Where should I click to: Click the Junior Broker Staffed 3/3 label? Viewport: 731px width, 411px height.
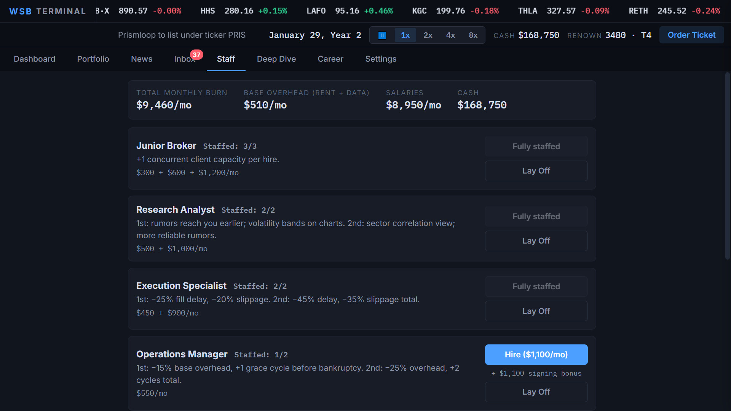230,146
